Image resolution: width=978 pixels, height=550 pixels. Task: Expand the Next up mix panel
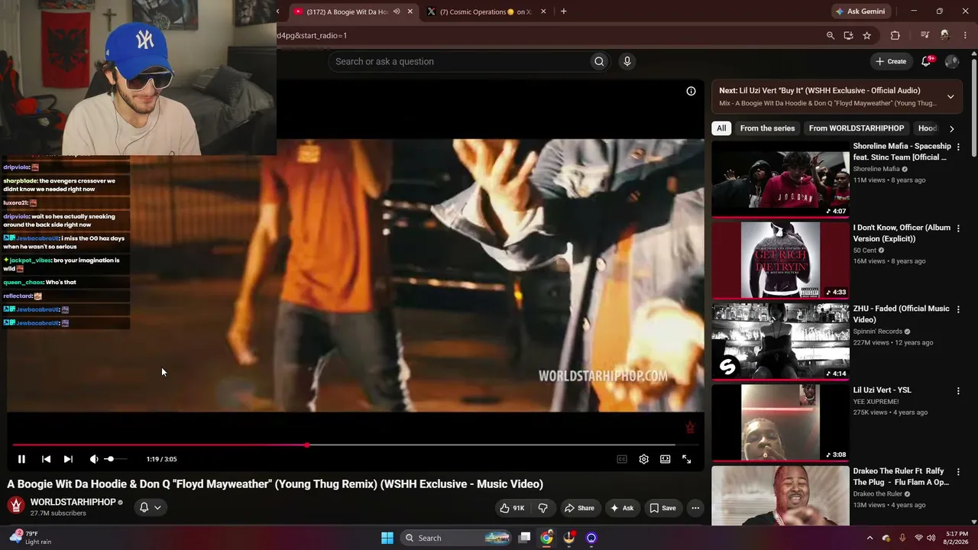[x=950, y=96]
